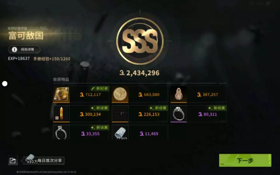
Task: Tap the share icon at bottom left
Action: tap(13, 160)
